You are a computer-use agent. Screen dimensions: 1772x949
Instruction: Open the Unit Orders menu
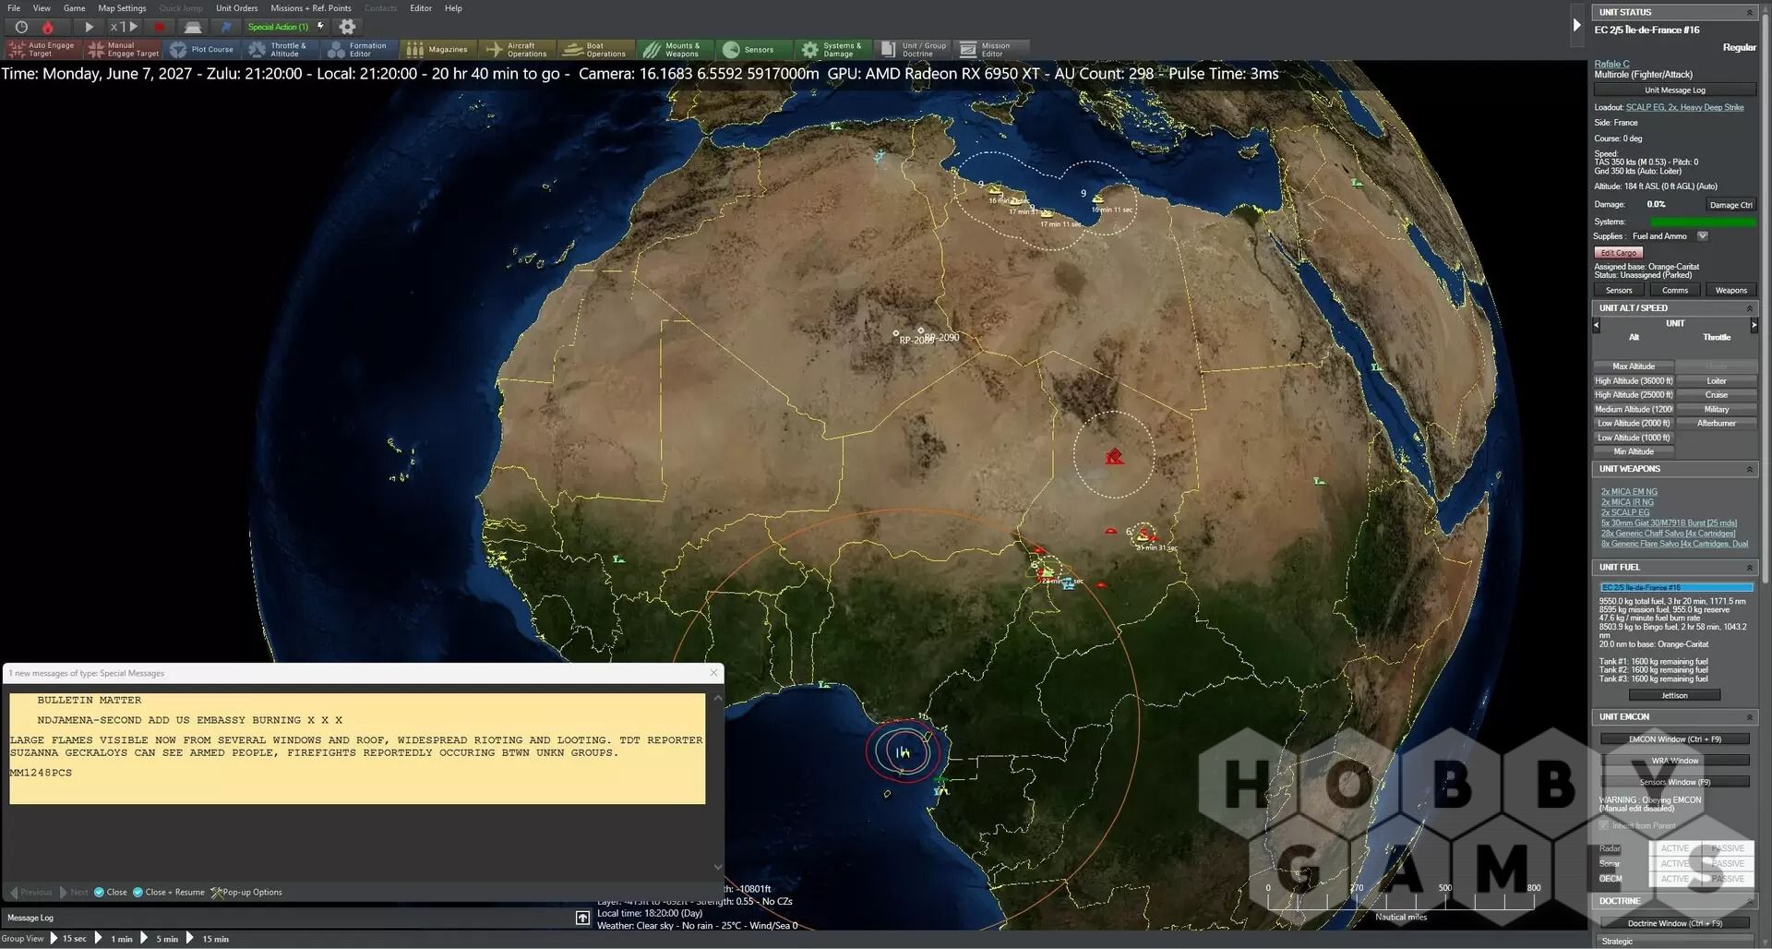237,8
